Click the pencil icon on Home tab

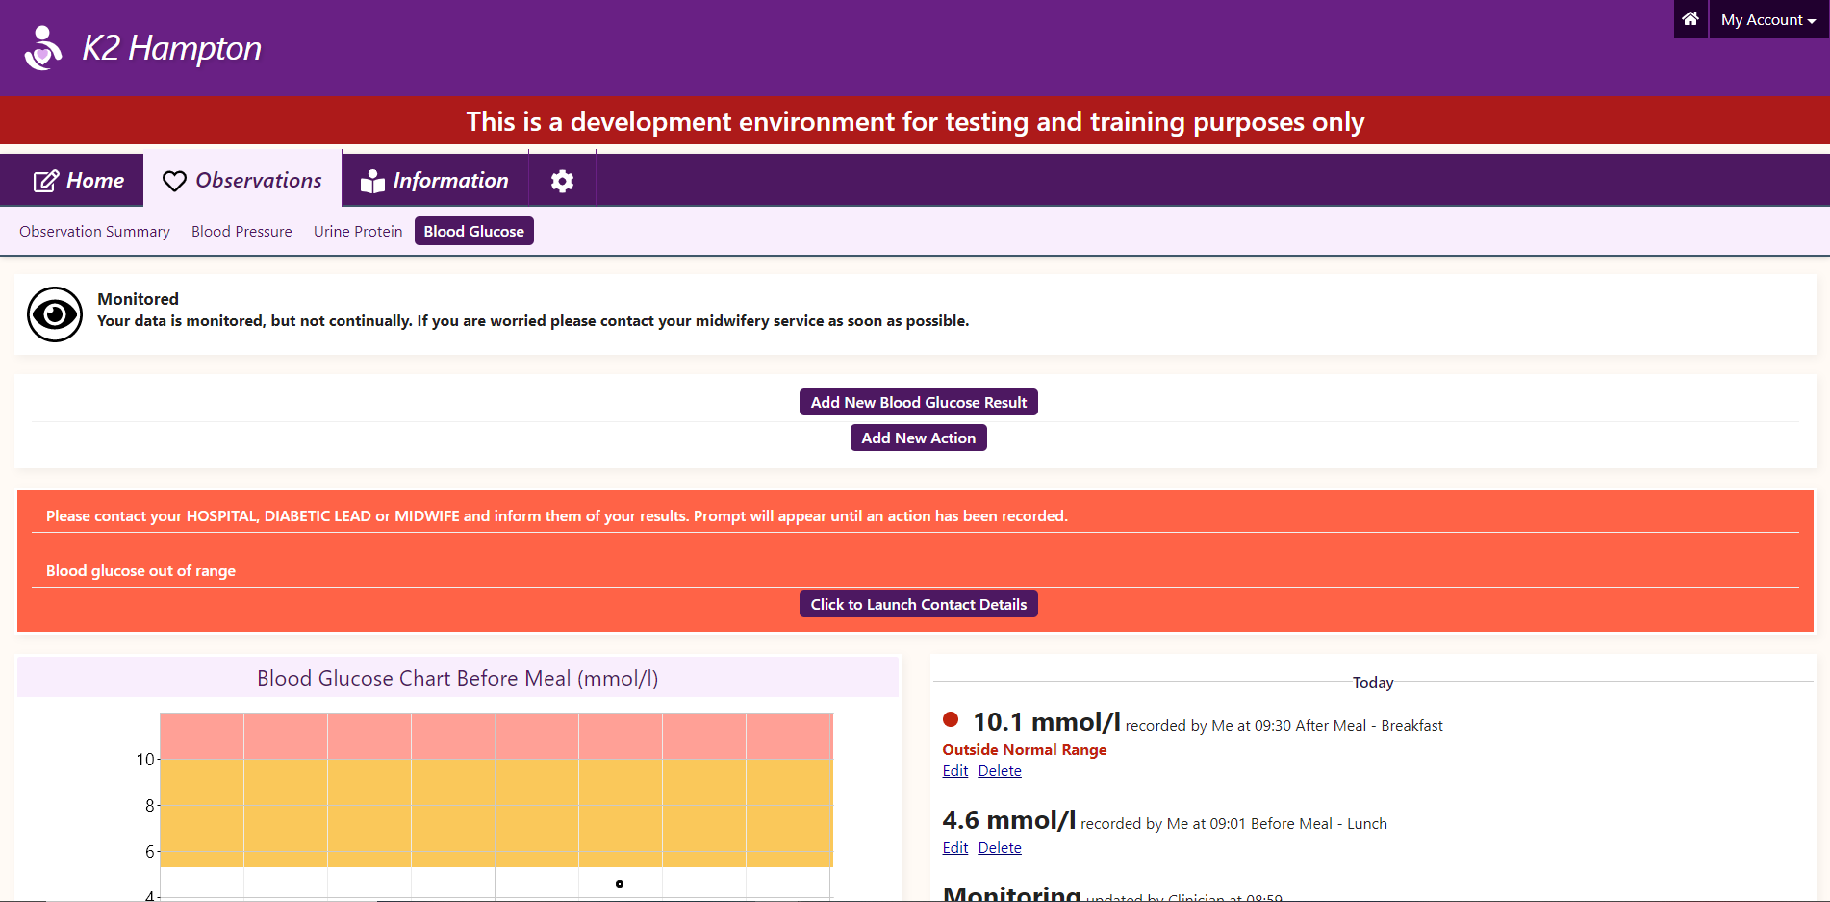pyautogui.click(x=45, y=181)
